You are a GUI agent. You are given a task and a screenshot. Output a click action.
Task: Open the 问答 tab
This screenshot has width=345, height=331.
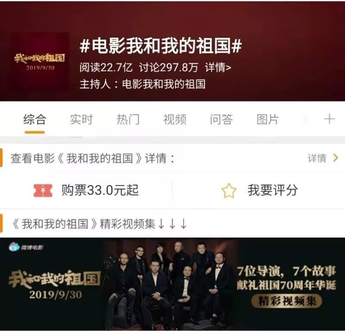tap(221, 120)
